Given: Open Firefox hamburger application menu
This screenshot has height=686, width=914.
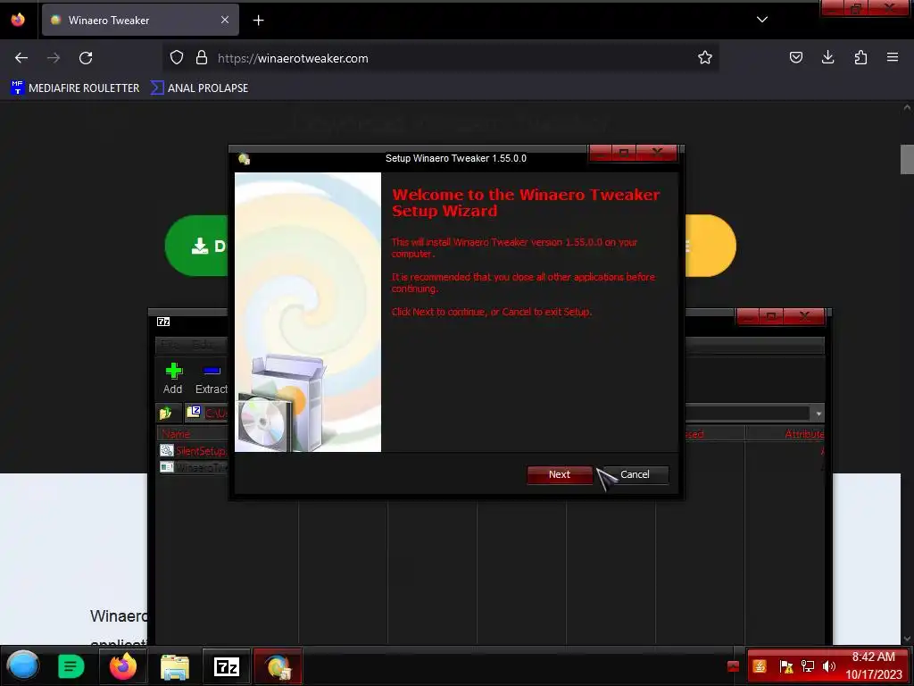Looking at the screenshot, I should 893,58.
